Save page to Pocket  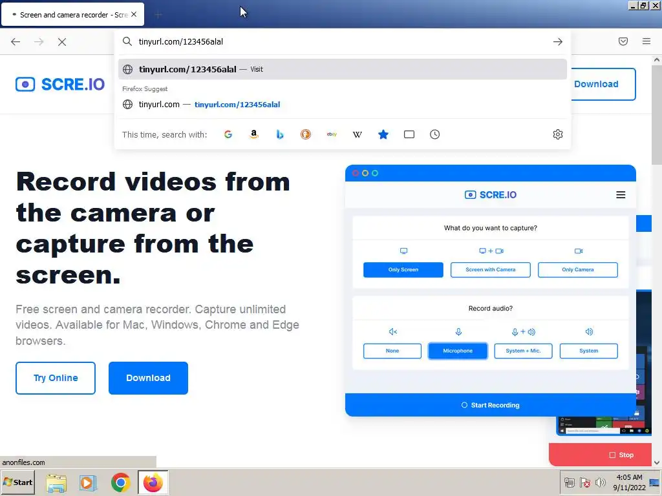coord(623,41)
